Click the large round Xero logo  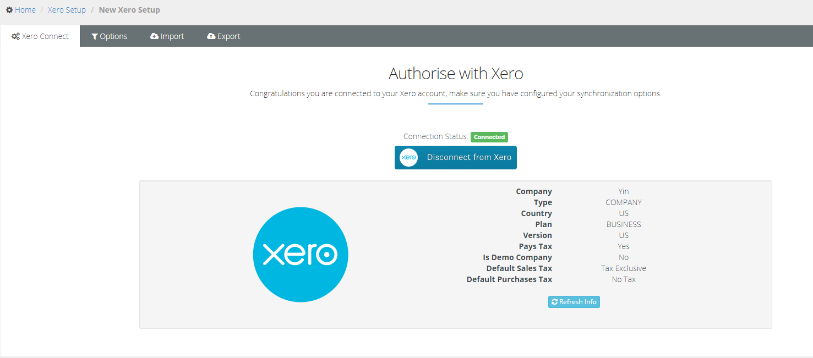pos(301,255)
